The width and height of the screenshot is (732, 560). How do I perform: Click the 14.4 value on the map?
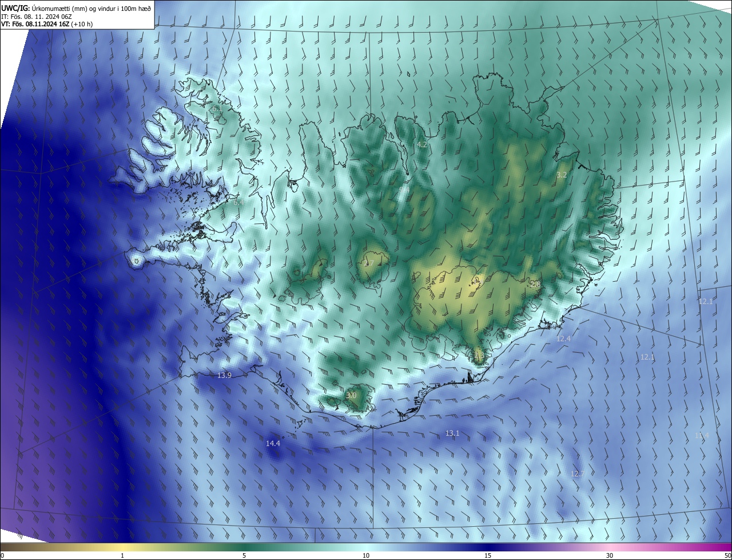tap(273, 443)
